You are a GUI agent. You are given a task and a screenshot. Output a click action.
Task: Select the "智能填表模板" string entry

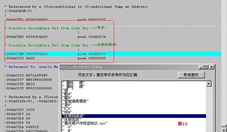(75, 101)
